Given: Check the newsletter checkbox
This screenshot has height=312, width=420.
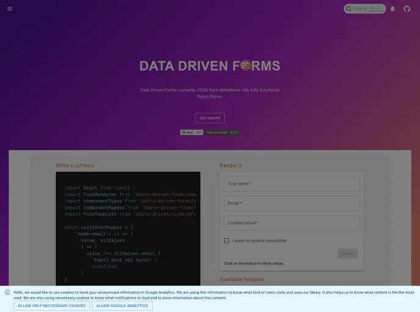Looking at the screenshot, I should [x=226, y=241].
